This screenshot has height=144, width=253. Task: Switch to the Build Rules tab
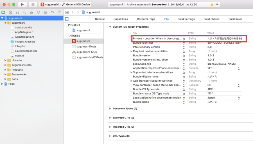[235, 19]
